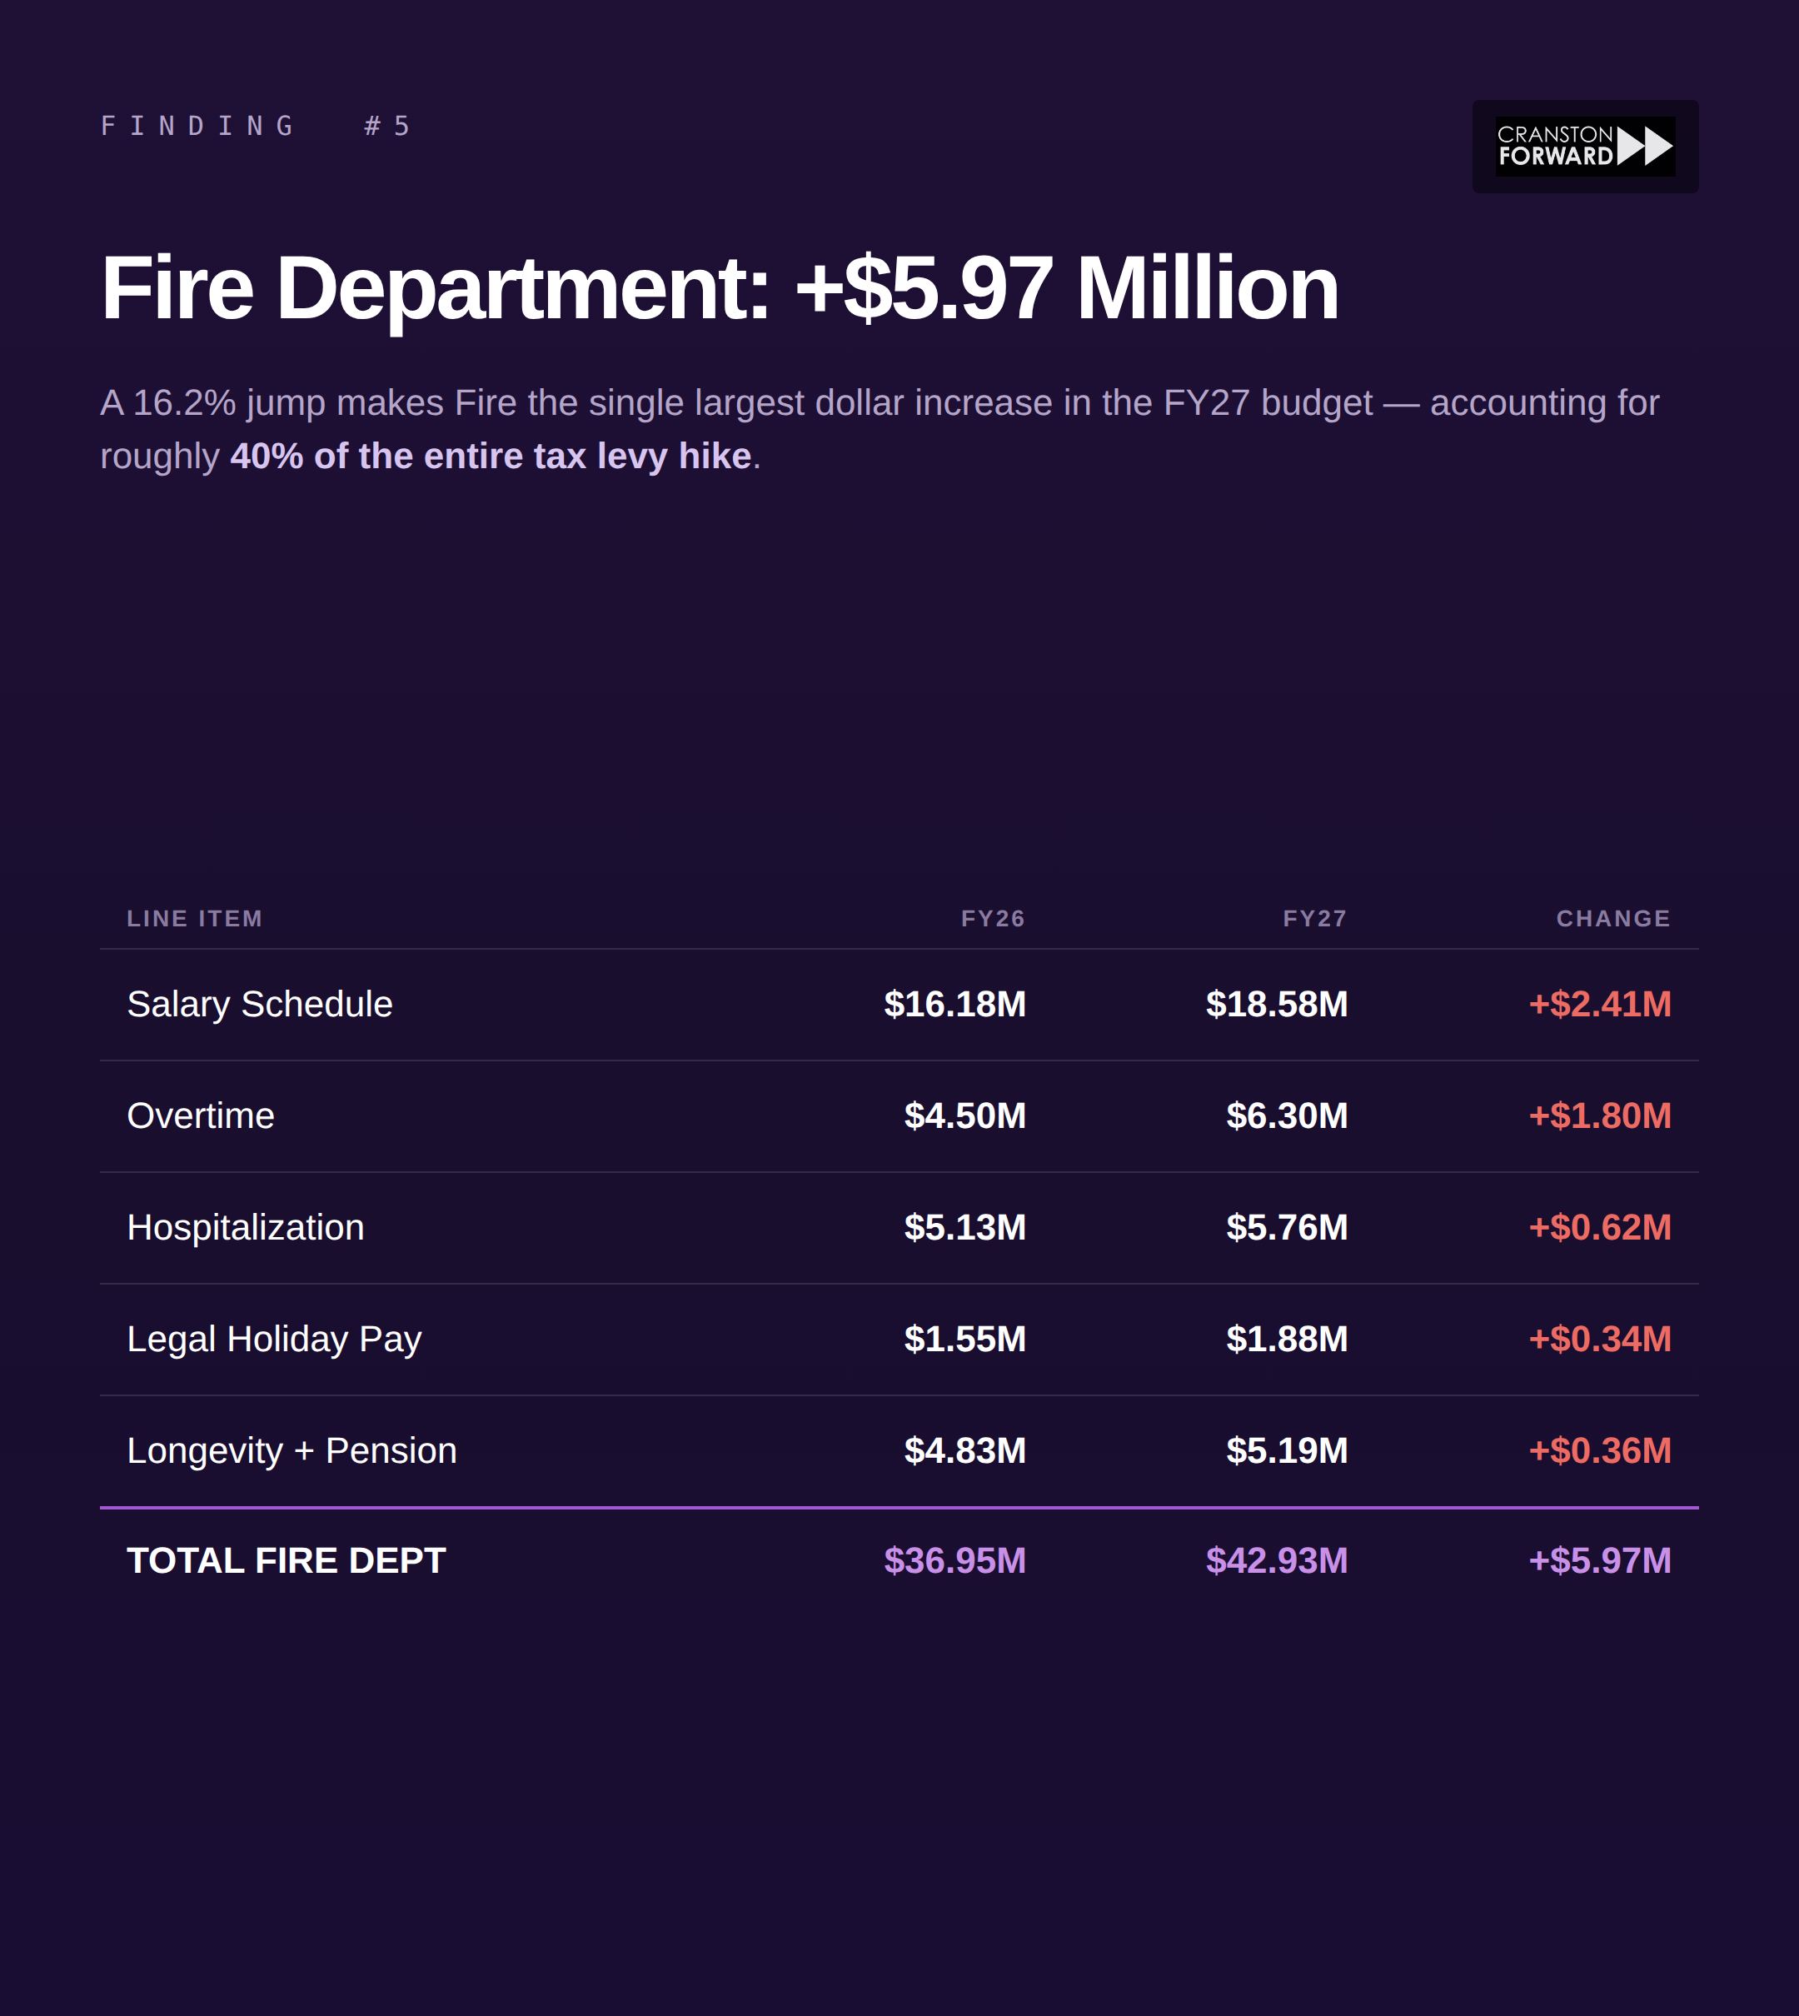Viewport: 1799px width, 2016px height.
Task: Sort by the CHANGE column header
Action: point(1613,917)
